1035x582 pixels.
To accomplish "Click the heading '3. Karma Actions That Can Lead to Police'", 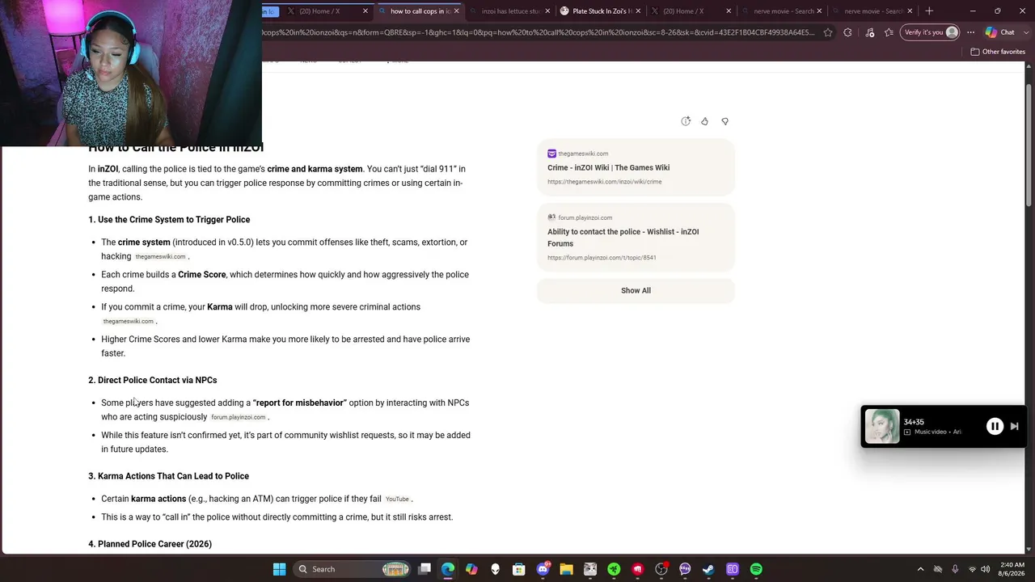I will click(169, 476).
